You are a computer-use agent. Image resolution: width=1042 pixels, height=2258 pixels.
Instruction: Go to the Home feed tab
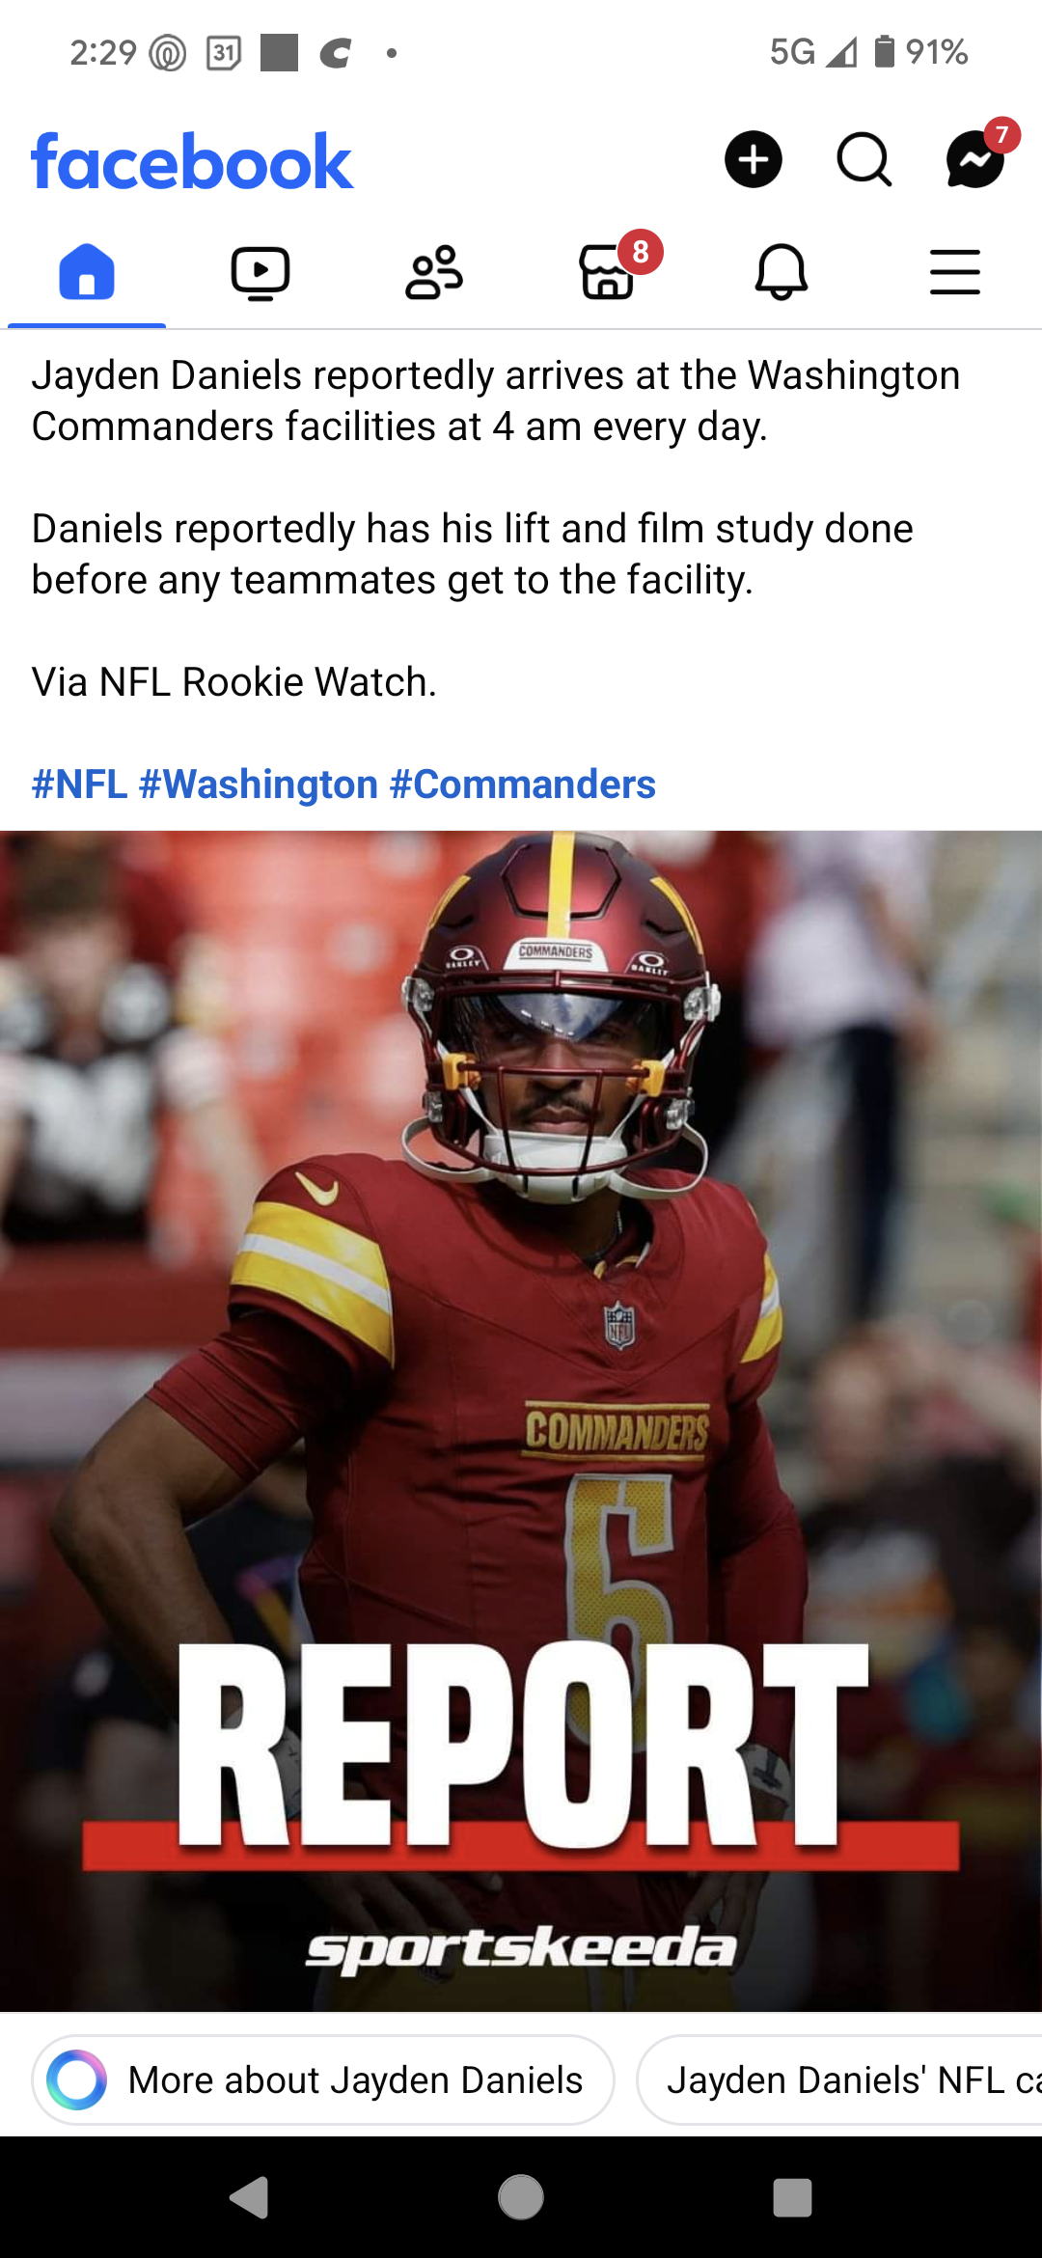pyautogui.click(x=87, y=272)
